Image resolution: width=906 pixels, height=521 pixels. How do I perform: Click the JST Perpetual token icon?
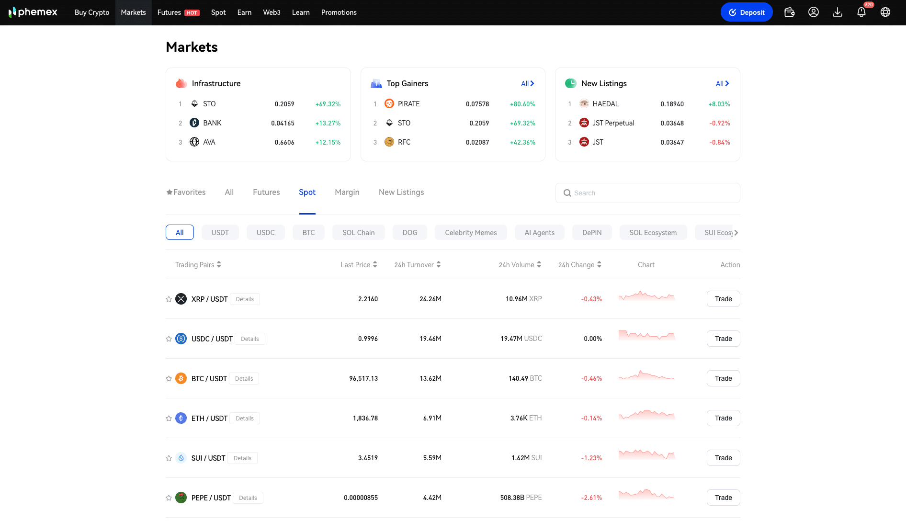click(584, 123)
